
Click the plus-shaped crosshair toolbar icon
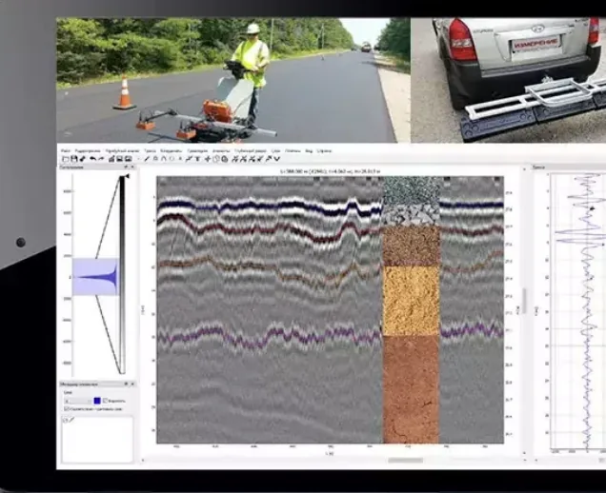(x=208, y=159)
